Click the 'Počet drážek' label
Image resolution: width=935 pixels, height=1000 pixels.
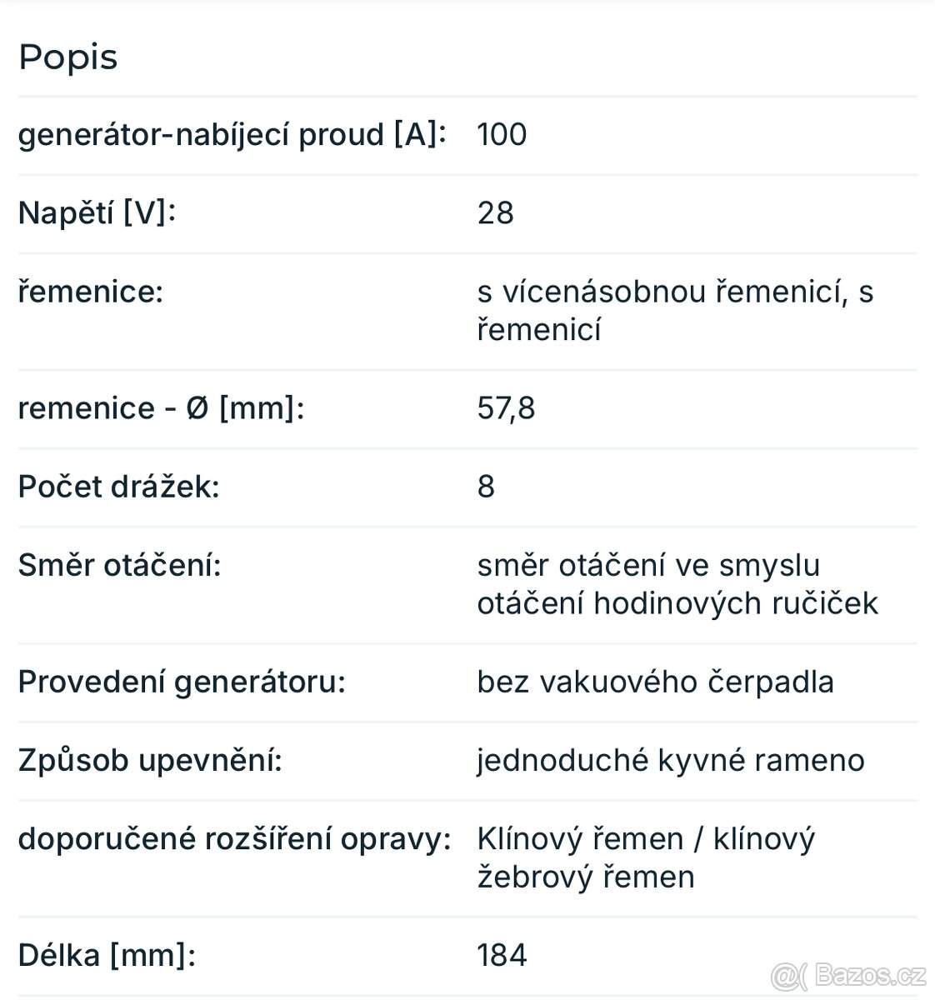[x=118, y=486]
